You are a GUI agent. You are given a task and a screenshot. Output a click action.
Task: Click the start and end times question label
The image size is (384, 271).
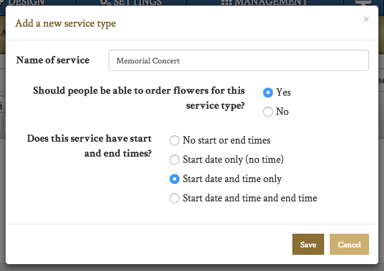90,145
